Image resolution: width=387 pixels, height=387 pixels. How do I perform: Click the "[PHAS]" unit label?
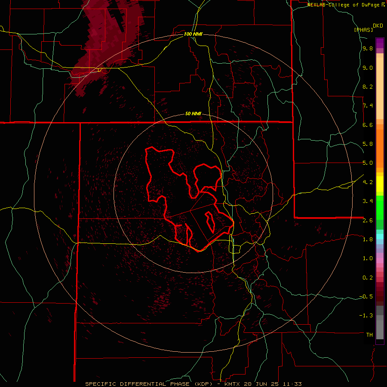[363, 30]
